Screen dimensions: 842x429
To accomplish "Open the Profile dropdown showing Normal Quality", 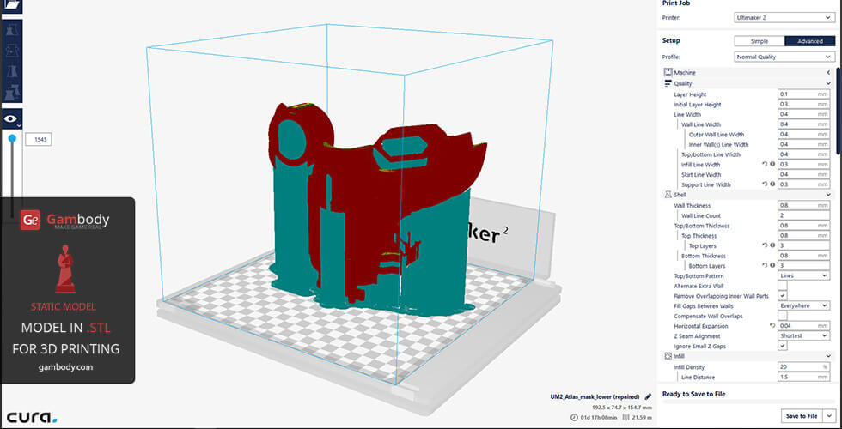I will pos(783,57).
